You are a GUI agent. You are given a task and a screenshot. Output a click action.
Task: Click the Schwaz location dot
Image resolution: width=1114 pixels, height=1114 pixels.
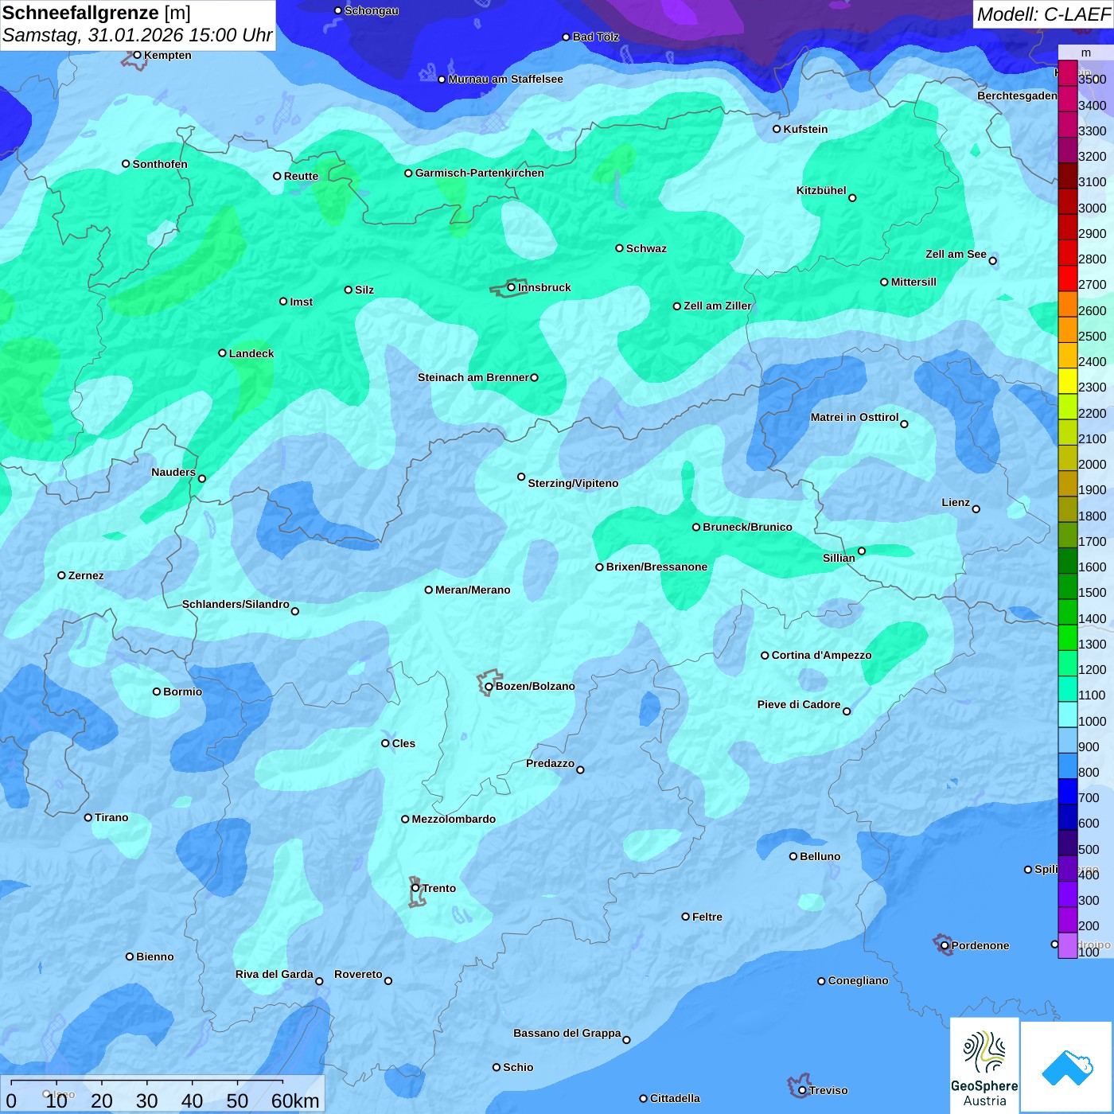[619, 248]
